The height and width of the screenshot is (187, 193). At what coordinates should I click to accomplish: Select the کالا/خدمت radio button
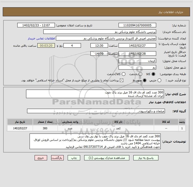pos(124,74)
